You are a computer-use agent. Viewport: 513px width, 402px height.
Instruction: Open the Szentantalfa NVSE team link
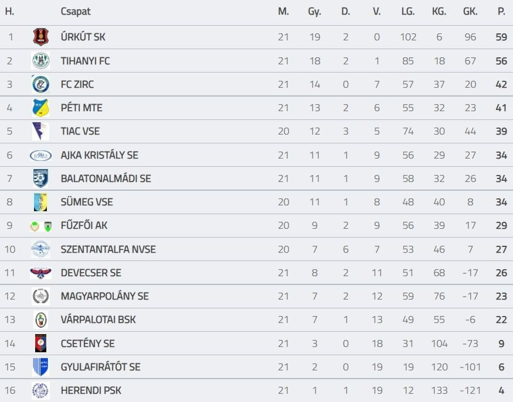click(108, 249)
